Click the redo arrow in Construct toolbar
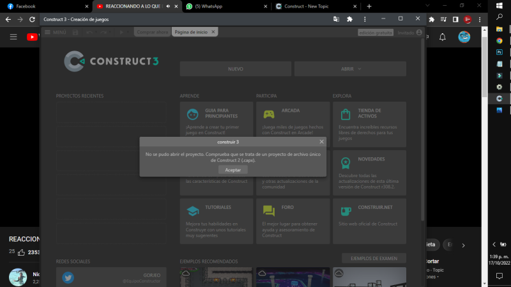This screenshot has height=287, width=511. pyautogui.click(x=103, y=32)
